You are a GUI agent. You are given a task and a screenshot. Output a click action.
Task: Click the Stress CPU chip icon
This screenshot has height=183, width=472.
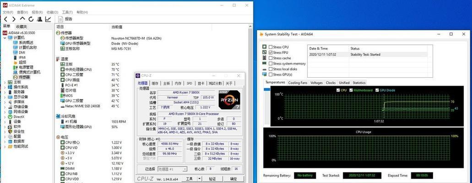265,47
